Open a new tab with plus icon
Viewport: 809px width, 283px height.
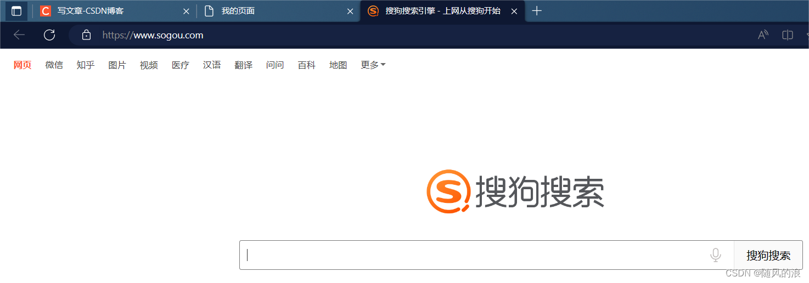(x=537, y=11)
